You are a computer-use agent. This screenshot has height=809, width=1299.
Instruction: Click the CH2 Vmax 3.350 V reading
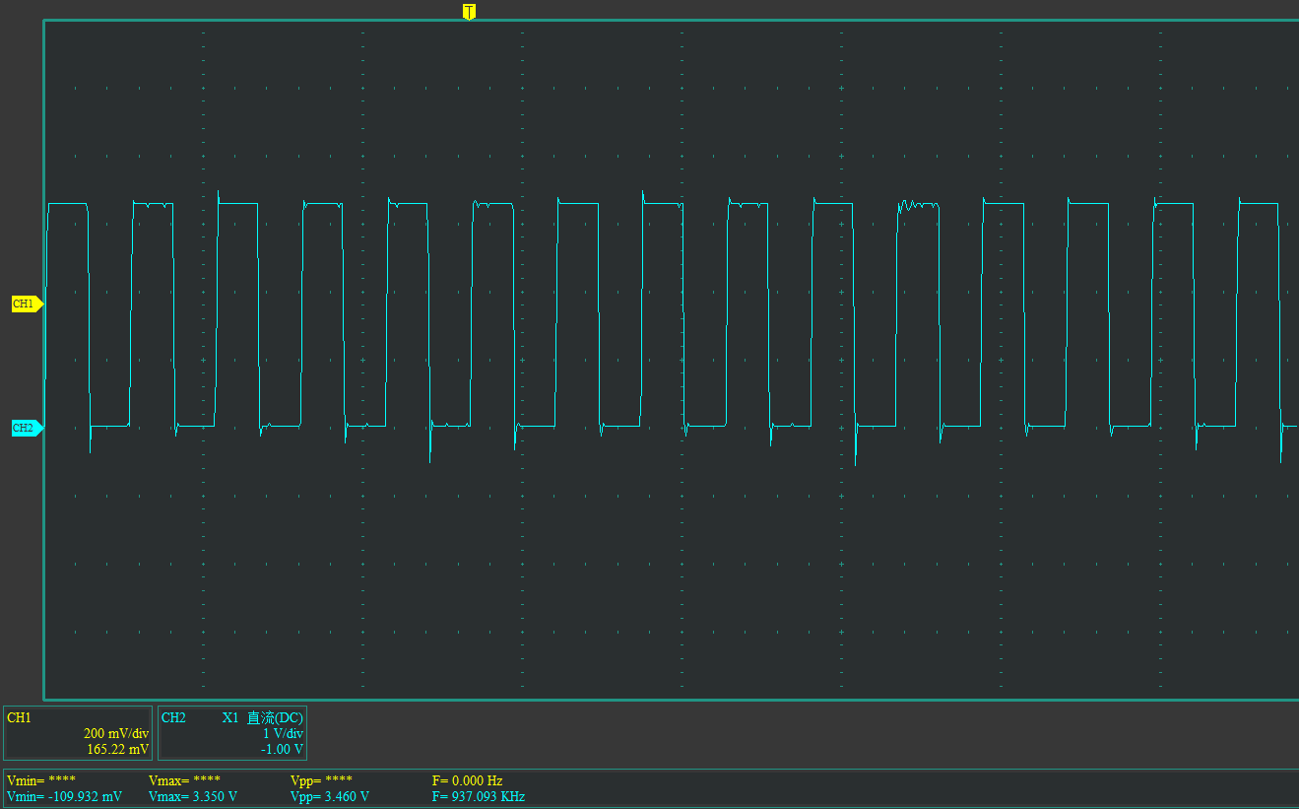coord(193,796)
